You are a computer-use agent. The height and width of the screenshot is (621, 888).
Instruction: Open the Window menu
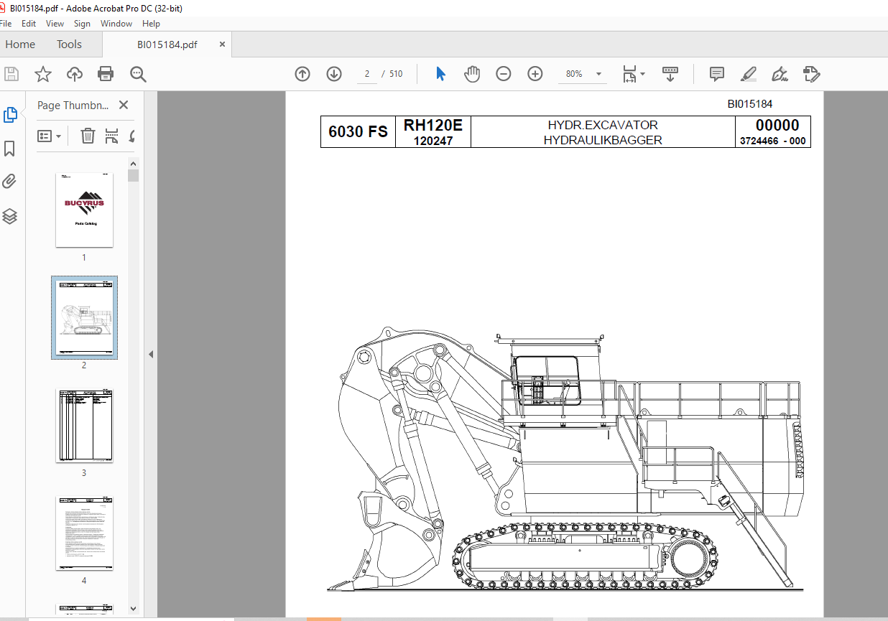(116, 24)
